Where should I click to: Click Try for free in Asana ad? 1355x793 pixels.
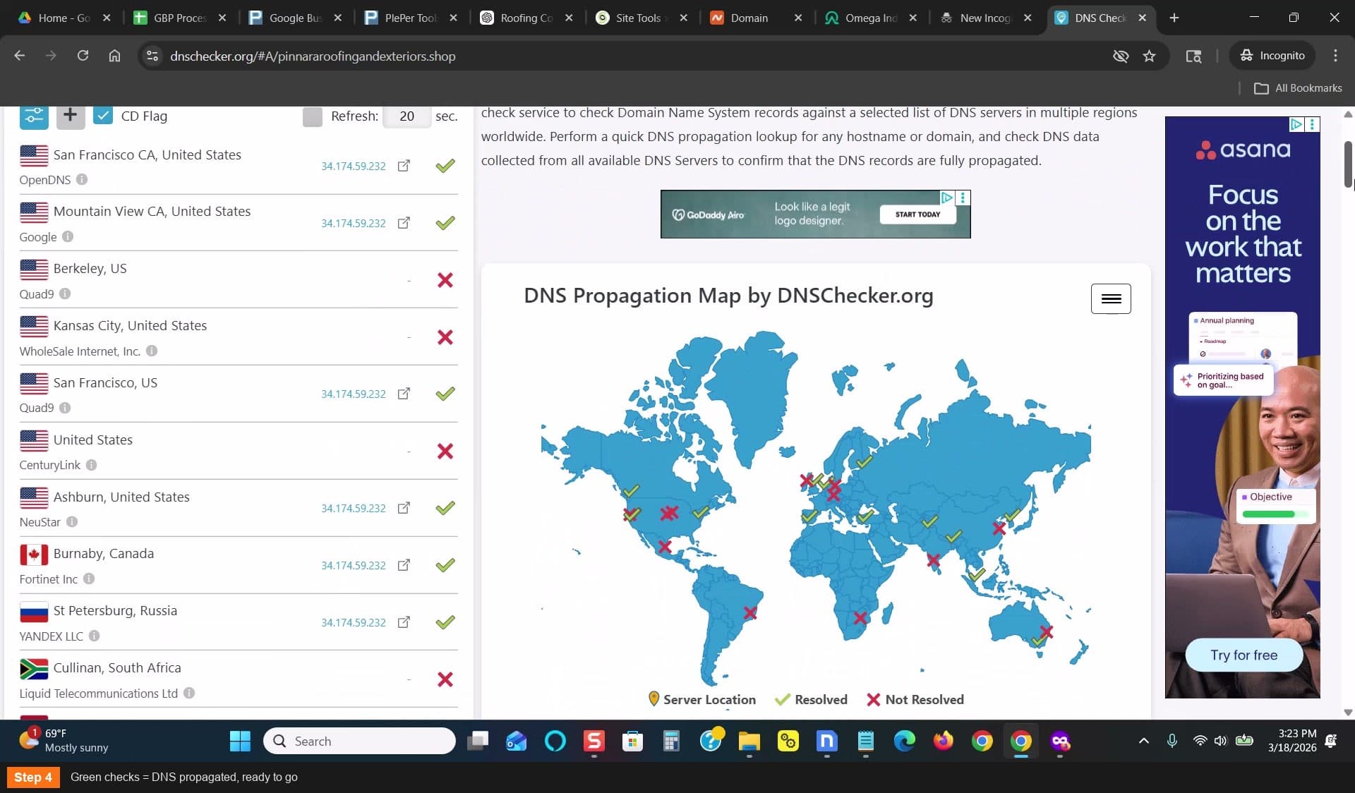coord(1243,655)
